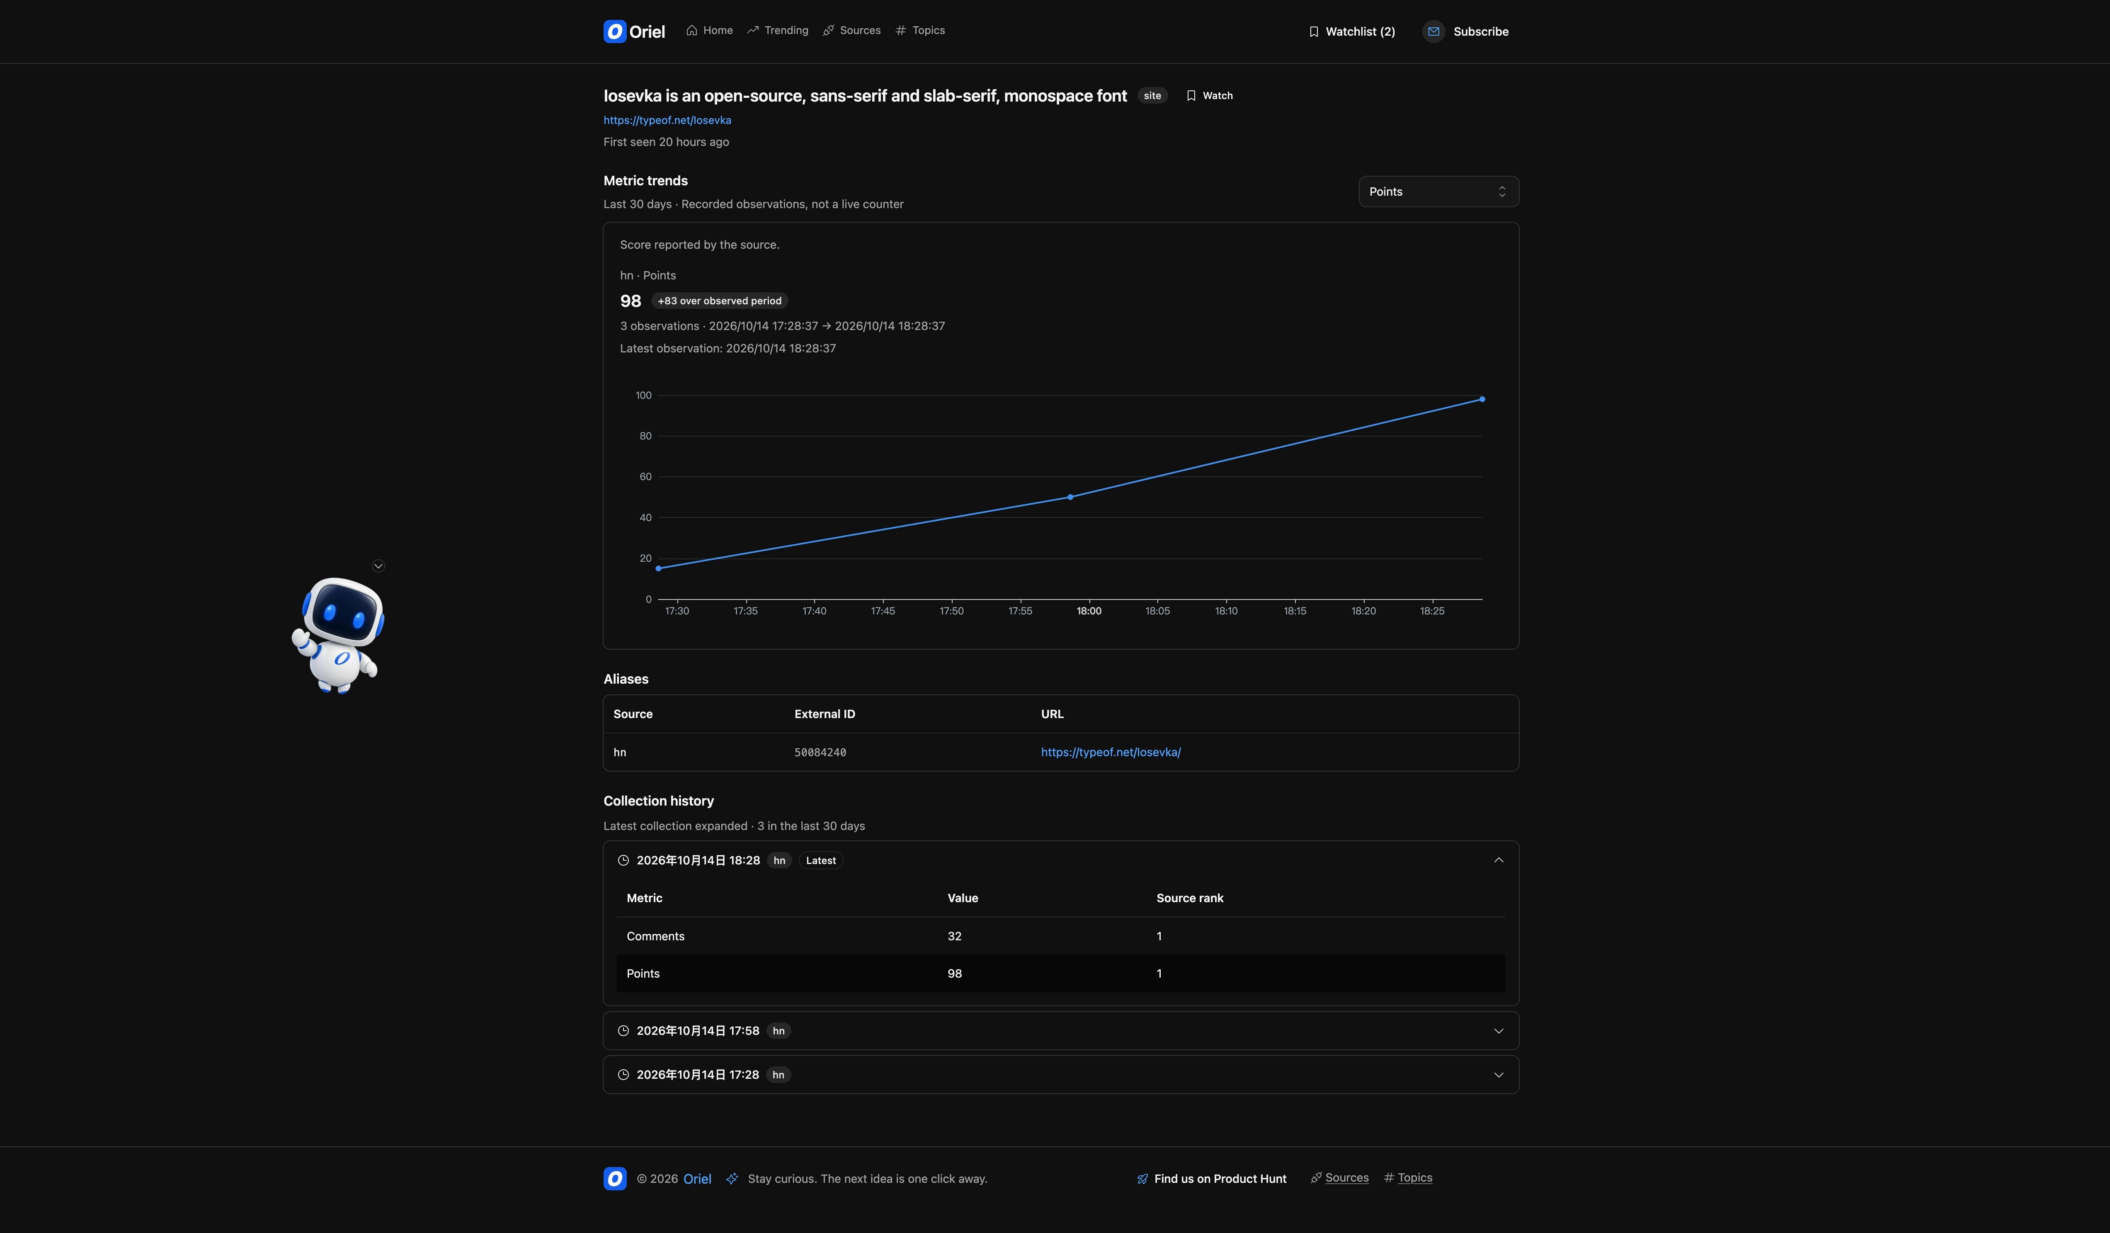Image resolution: width=2110 pixels, height=1233 pixels.
Task: Click the Subscribe mail icon
Action: [1433, 32]
